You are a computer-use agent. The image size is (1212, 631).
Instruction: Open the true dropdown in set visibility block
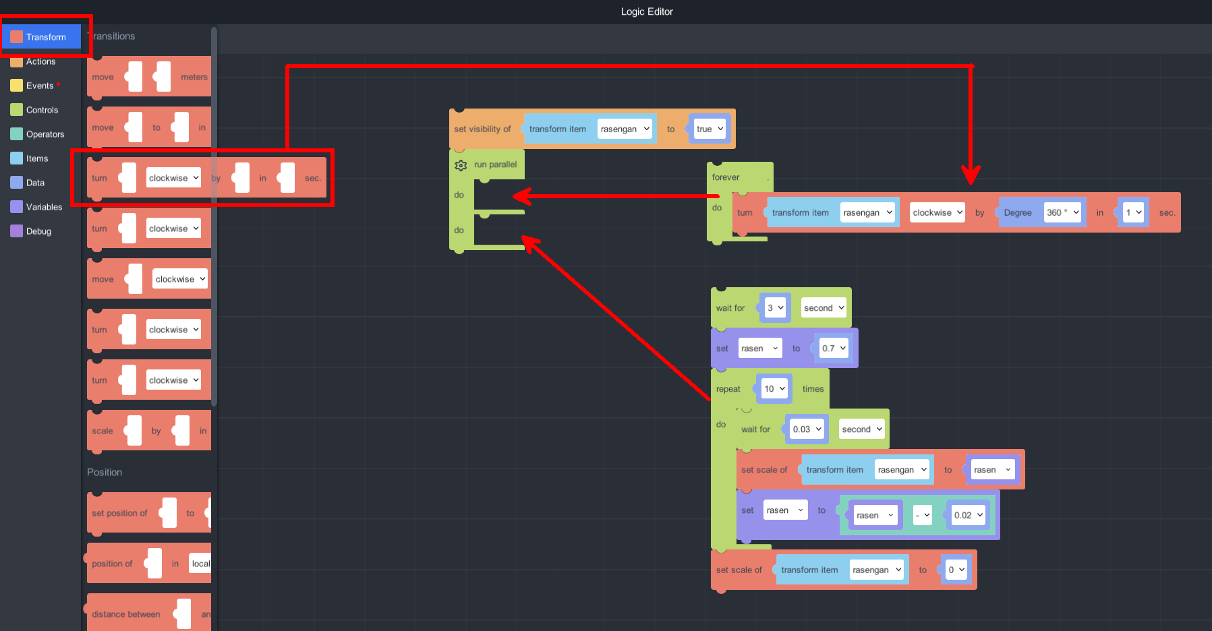click(710, 129)
